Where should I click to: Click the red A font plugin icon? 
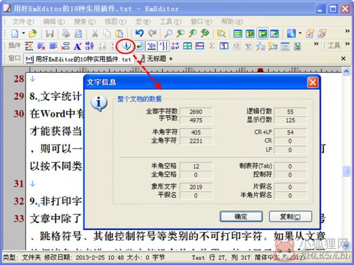click(77, 46)
